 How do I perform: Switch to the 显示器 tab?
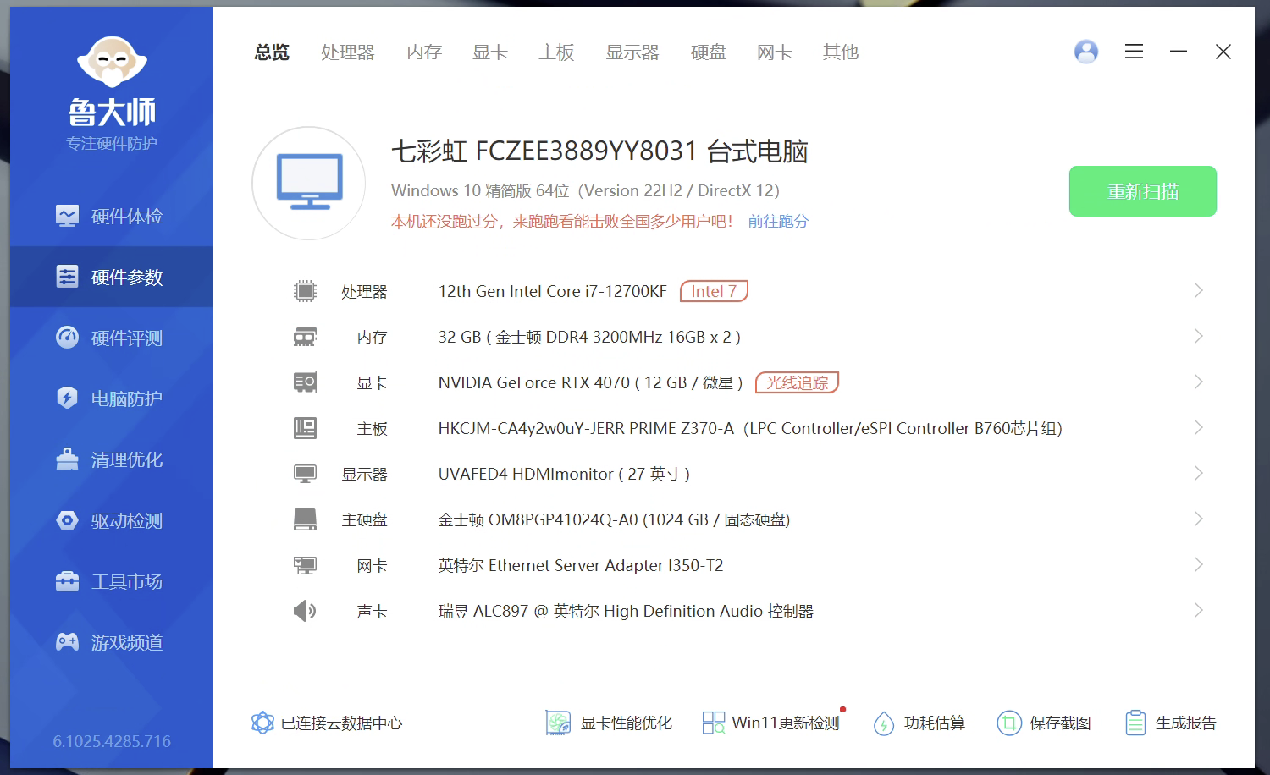coord(632,52)
